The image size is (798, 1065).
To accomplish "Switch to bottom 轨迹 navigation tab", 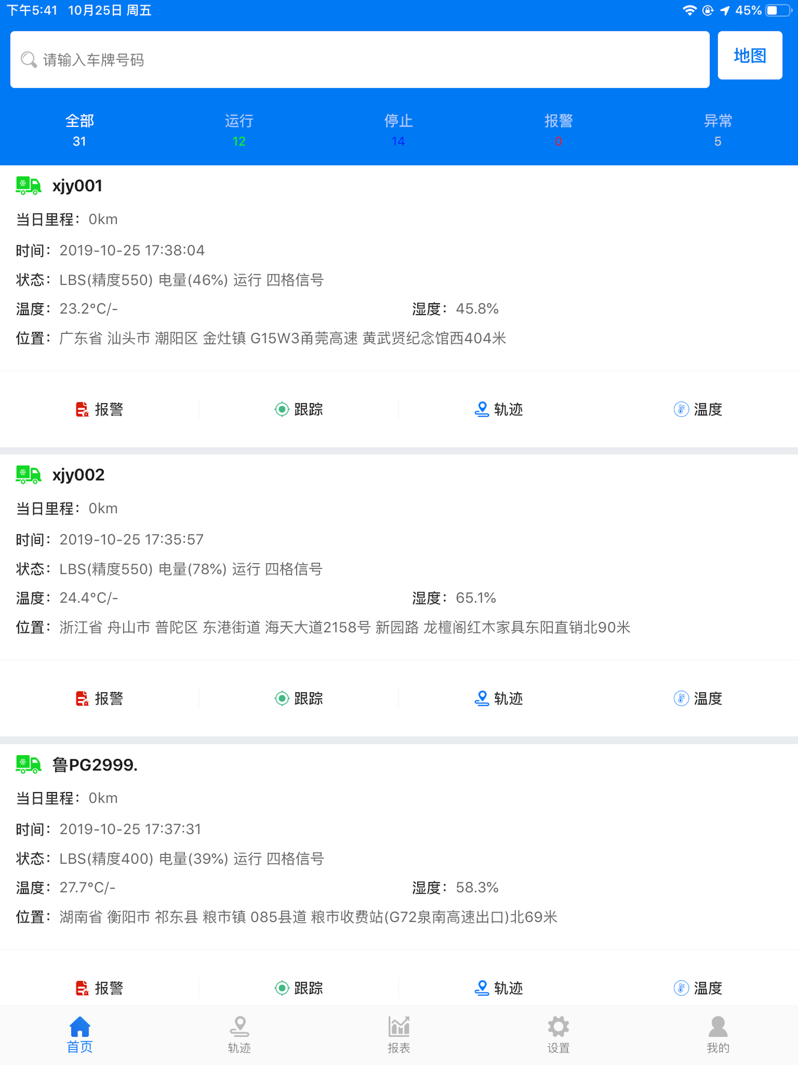I will [239, 1035].
